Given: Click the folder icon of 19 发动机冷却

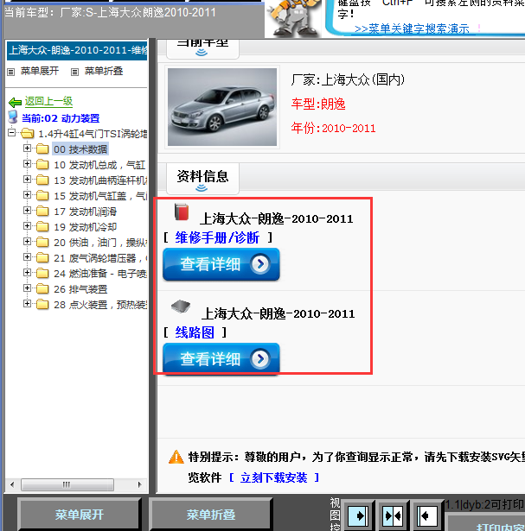Looking at the screenshot, I should [x=42, y=226].
